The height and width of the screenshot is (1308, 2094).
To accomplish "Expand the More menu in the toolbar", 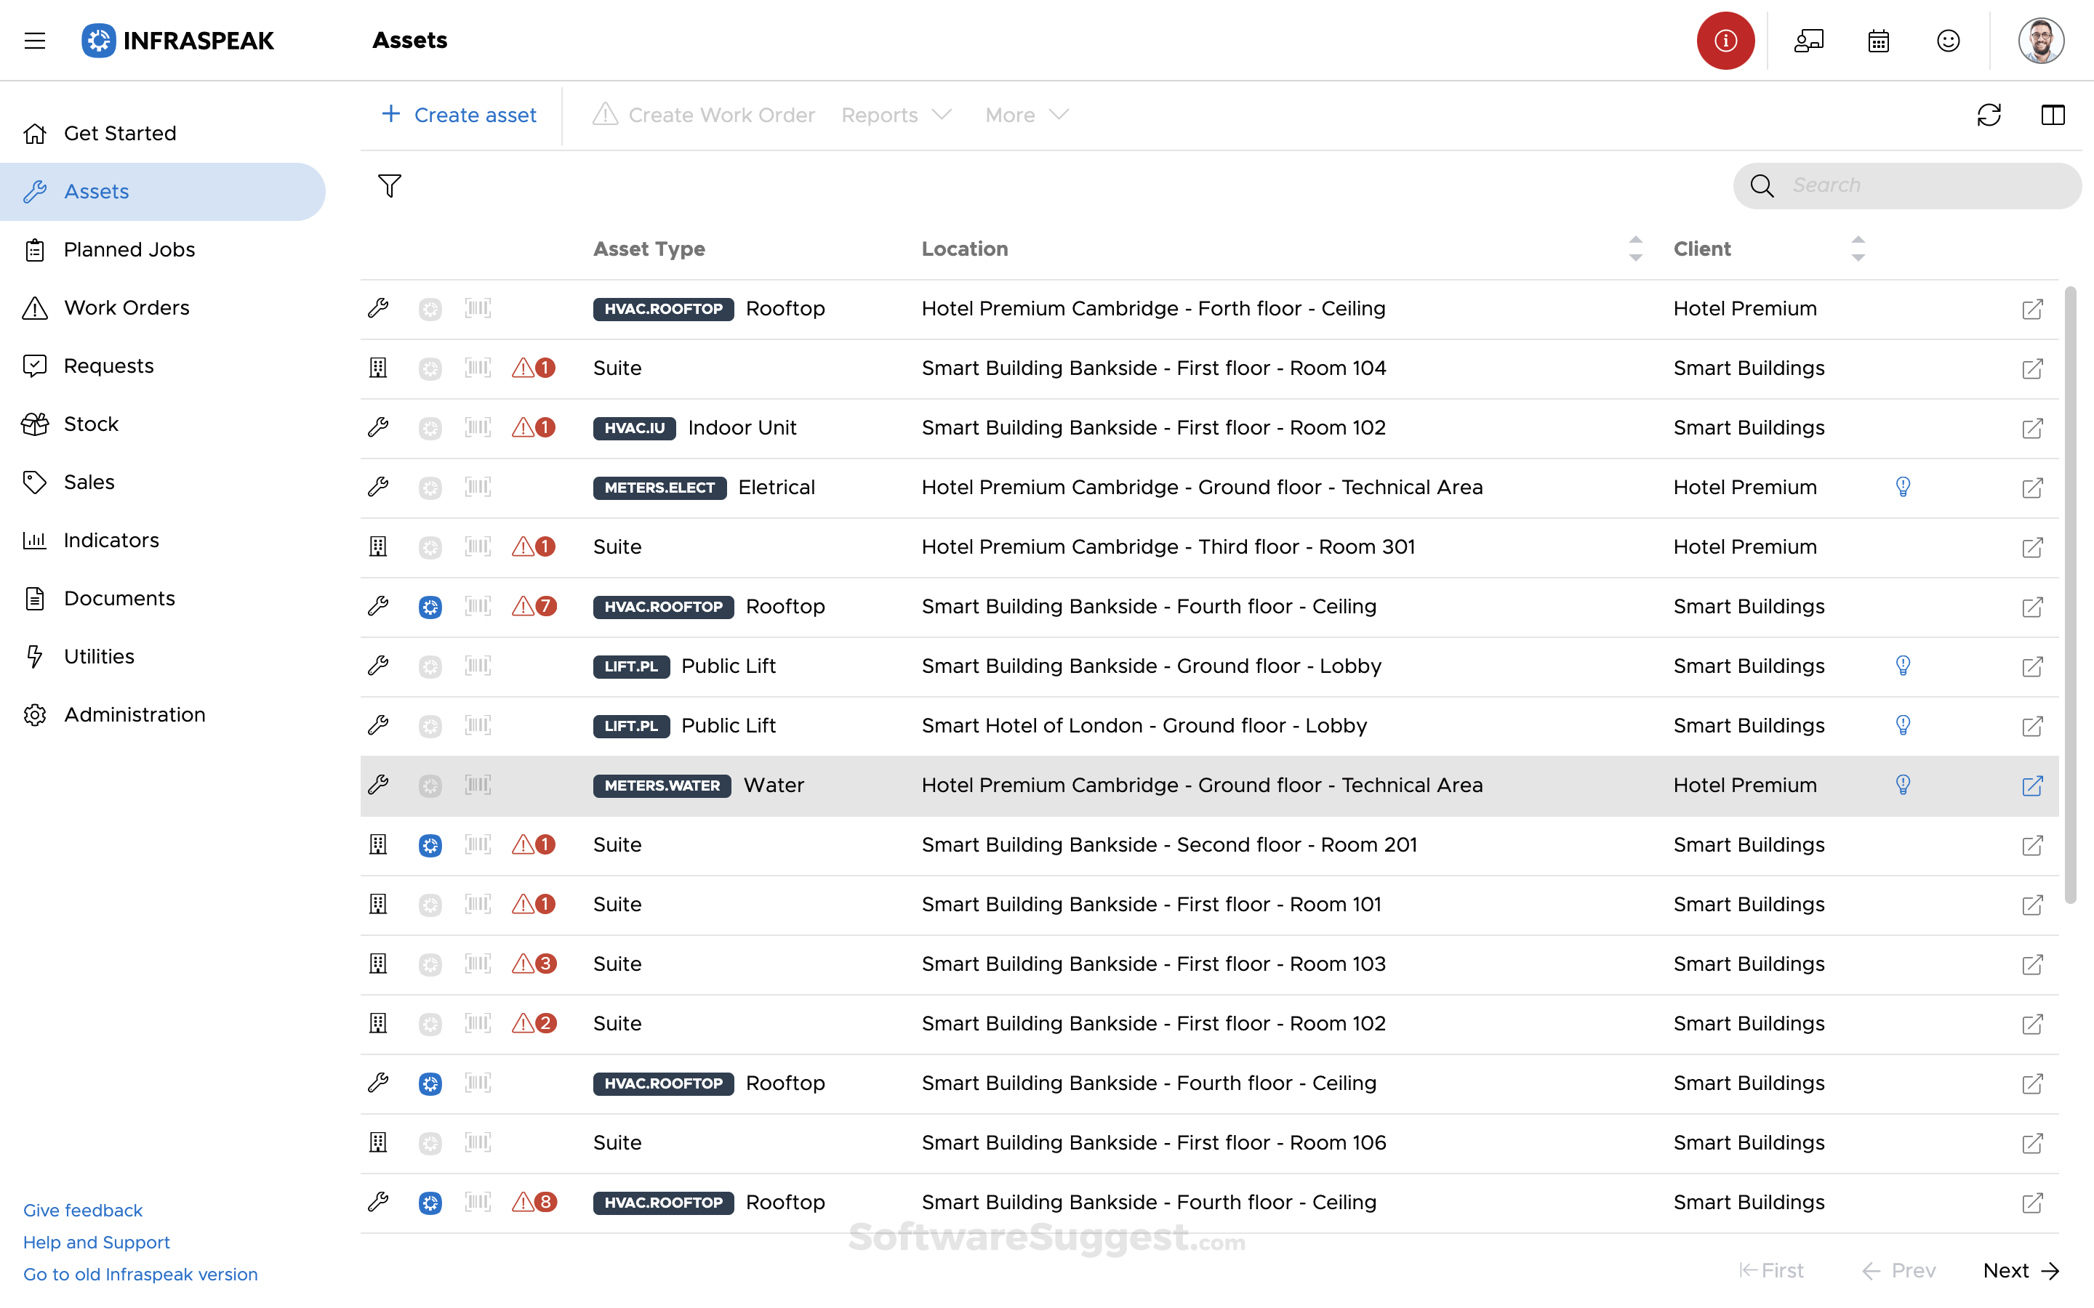I will pos(1024,114).
